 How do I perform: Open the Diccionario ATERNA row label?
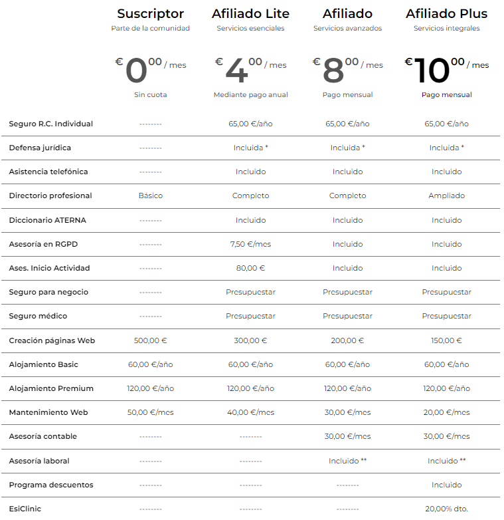tap(47, 220)
